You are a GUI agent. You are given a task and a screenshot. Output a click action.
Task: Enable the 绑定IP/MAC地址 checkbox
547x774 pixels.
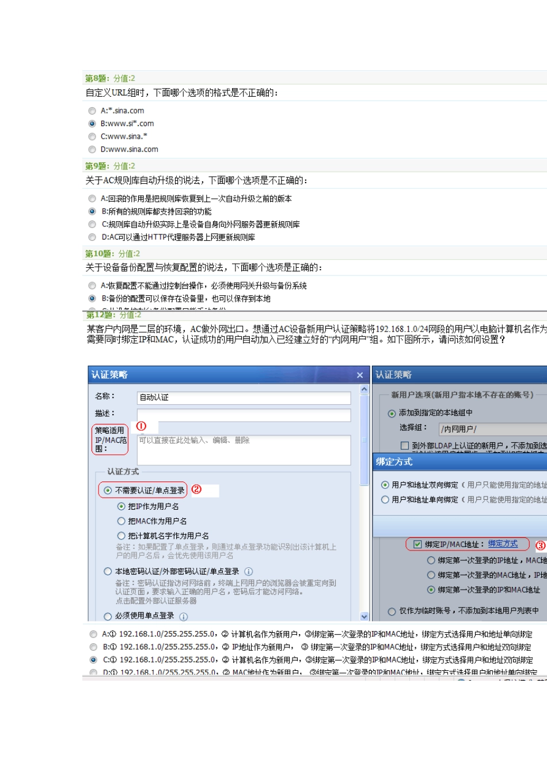pos(417,544)
